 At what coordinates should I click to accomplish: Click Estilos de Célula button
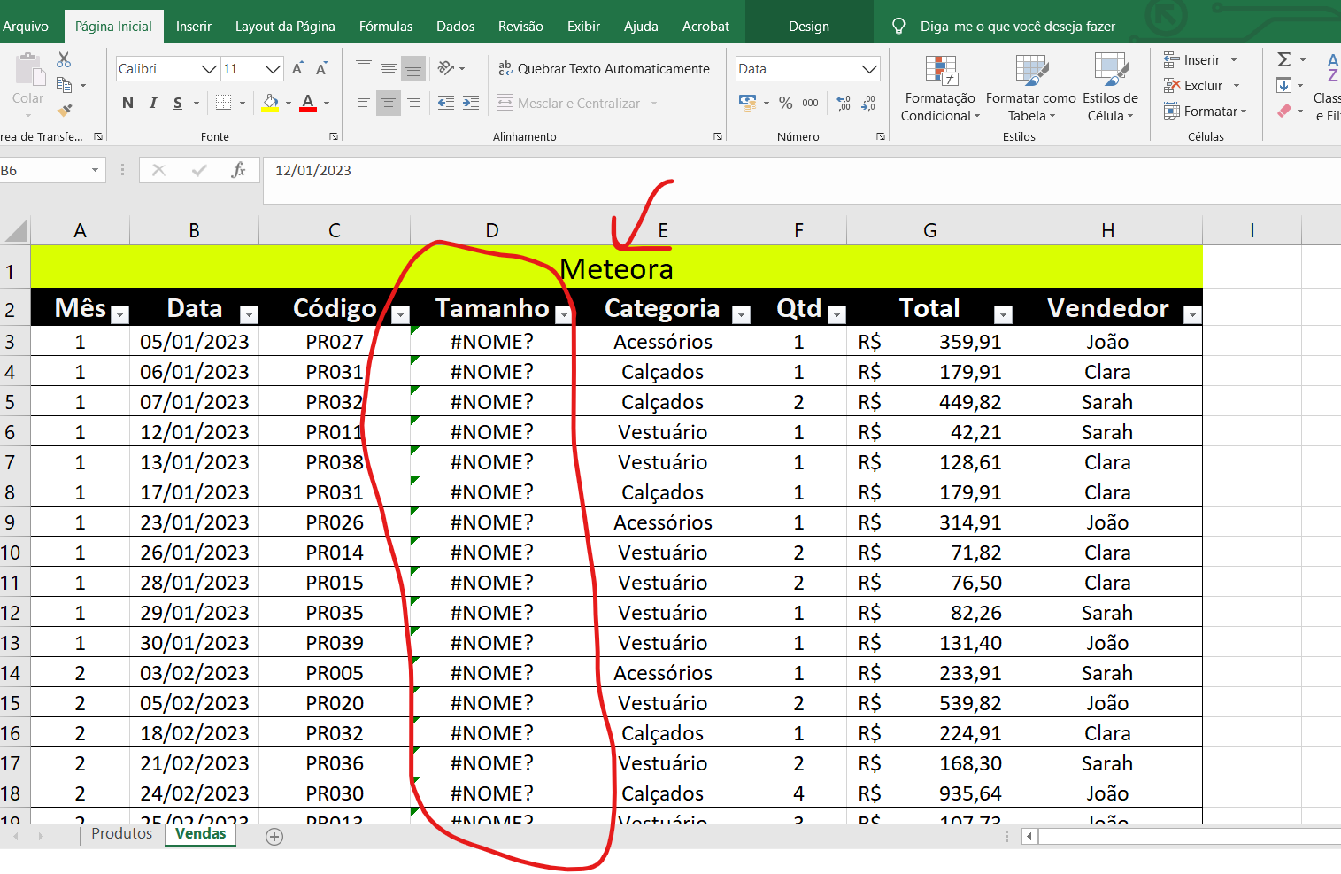pos(1110,87)
